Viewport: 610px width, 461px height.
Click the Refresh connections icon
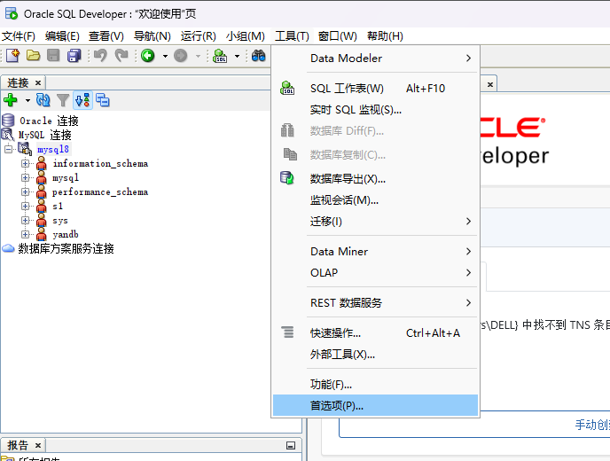click(x=43, y=100)
